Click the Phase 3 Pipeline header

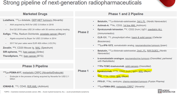click(35, 66)
